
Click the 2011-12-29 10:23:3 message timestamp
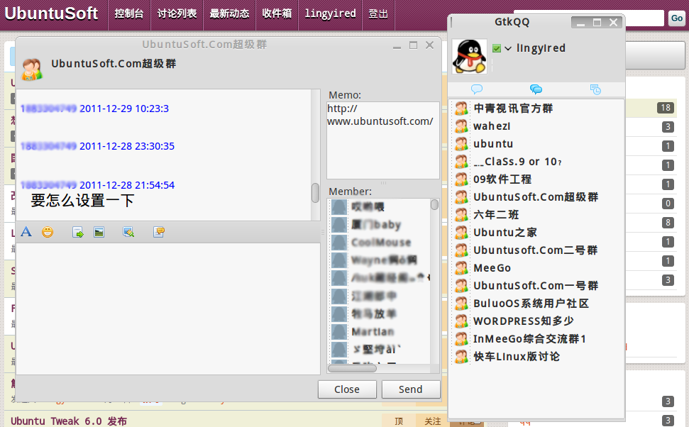pos(124,109)
